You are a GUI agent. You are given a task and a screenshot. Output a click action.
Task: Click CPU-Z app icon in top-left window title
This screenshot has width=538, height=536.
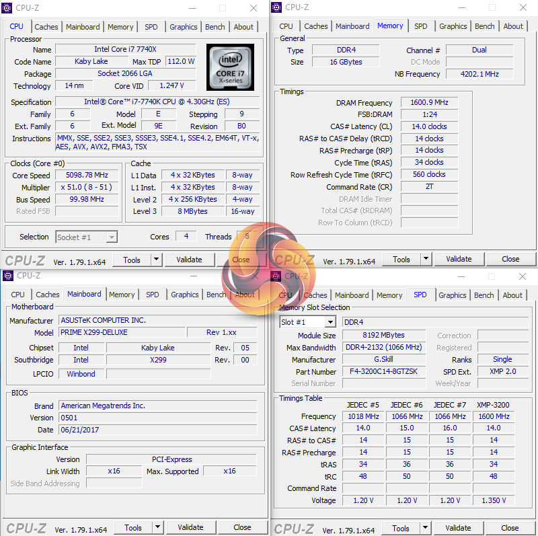[x=7, y=7]
